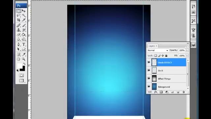Change the screen mode

21,81
